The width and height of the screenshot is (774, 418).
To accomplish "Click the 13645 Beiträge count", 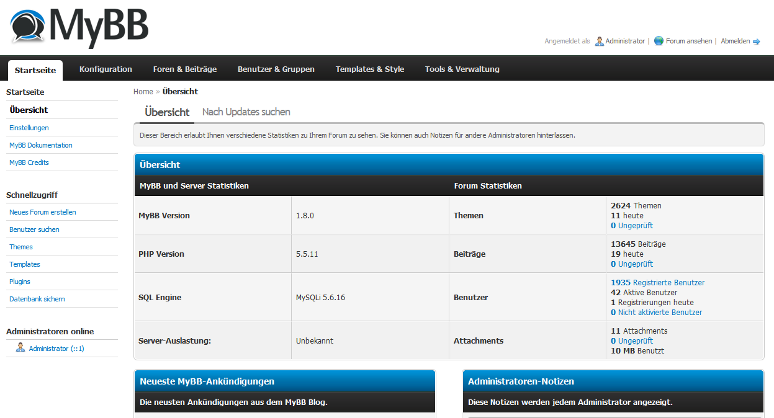I will [x=638, y=244].
